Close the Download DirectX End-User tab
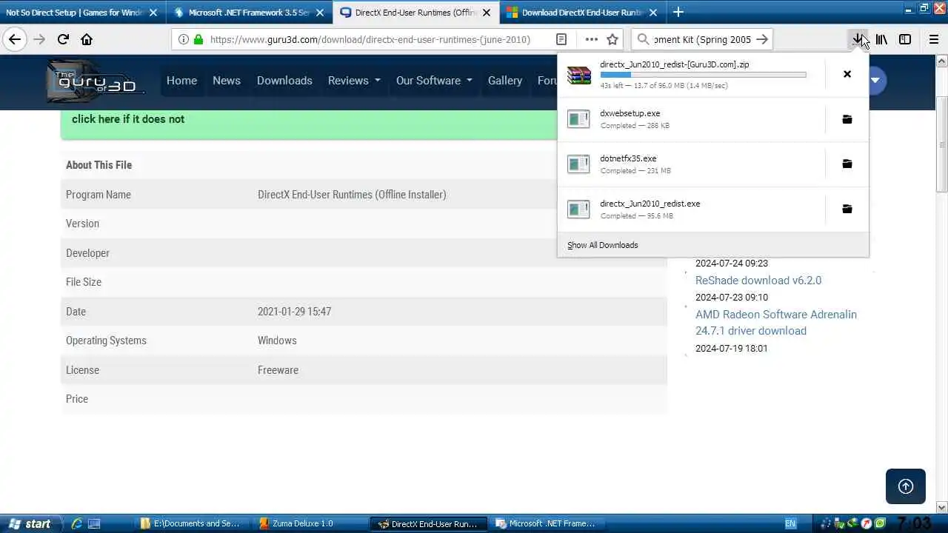This screenshot has width=948, height=533. pyautogui.click(x=653, y=13)
